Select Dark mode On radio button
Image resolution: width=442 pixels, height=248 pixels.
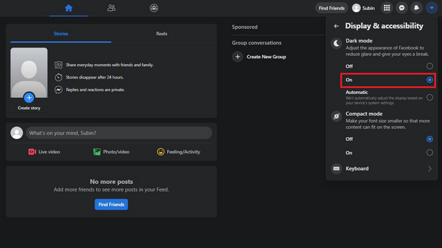coord(430,80)
